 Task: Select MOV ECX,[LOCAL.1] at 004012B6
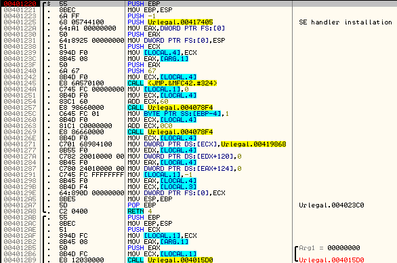click(x=162, y=254)
